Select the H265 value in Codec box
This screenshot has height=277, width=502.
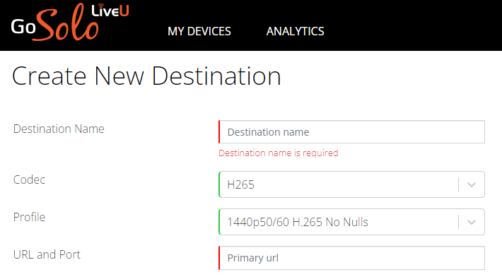coord(241,184)
